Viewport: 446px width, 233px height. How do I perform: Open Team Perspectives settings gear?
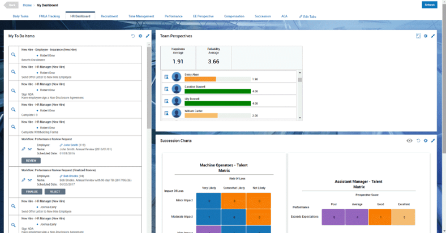pyautogui.click(x=426, y=36)
